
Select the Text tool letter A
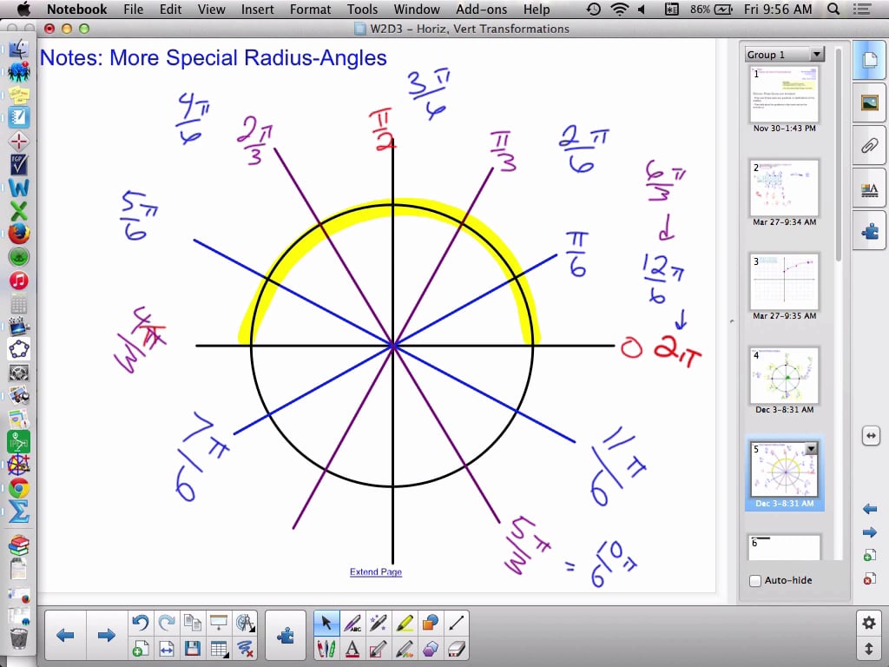(352, 648)
